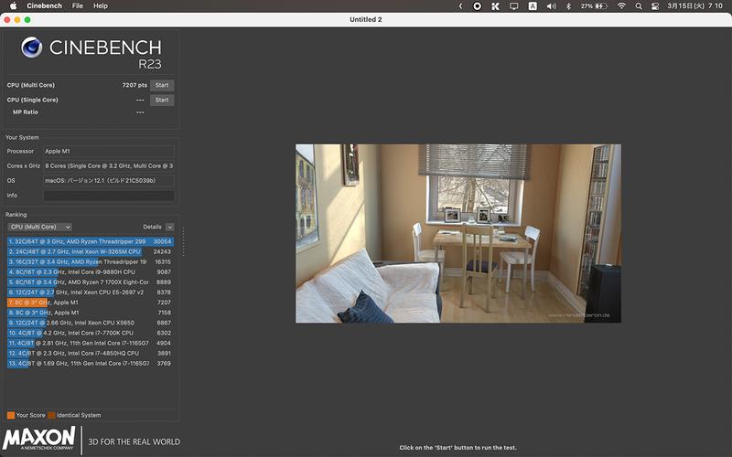Open the File menu
The width and height of the screenshot is (732, 457).
(x=78, y=6)
